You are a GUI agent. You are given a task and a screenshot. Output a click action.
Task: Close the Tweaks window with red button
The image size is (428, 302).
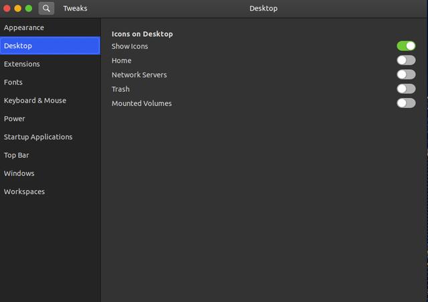[x=7, y=9]
